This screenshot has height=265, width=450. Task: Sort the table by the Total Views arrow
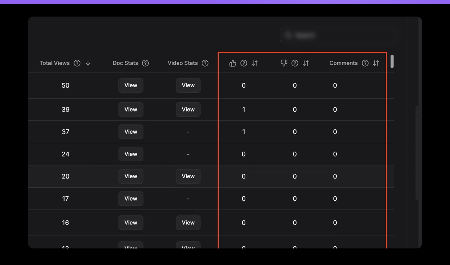(88, 63)
